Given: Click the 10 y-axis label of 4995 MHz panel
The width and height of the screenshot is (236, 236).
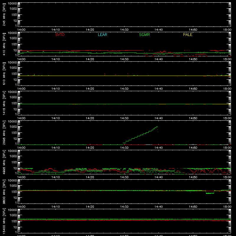Looking at the screenshot, I should pyautogui.click(x=15, y=168).
